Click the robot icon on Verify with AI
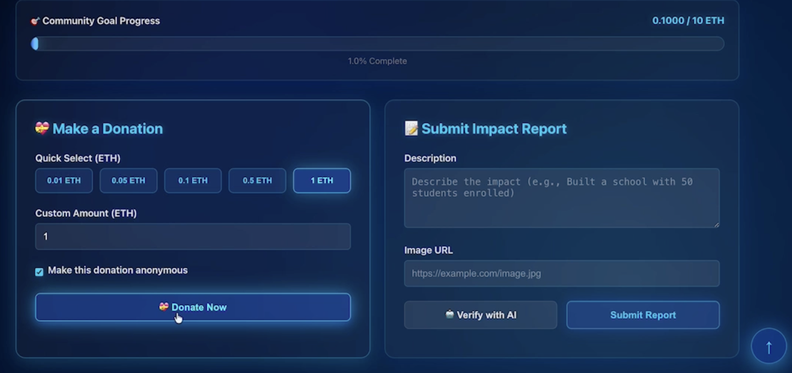The height and width of the screenshot is (373, 792). point(449,314)
